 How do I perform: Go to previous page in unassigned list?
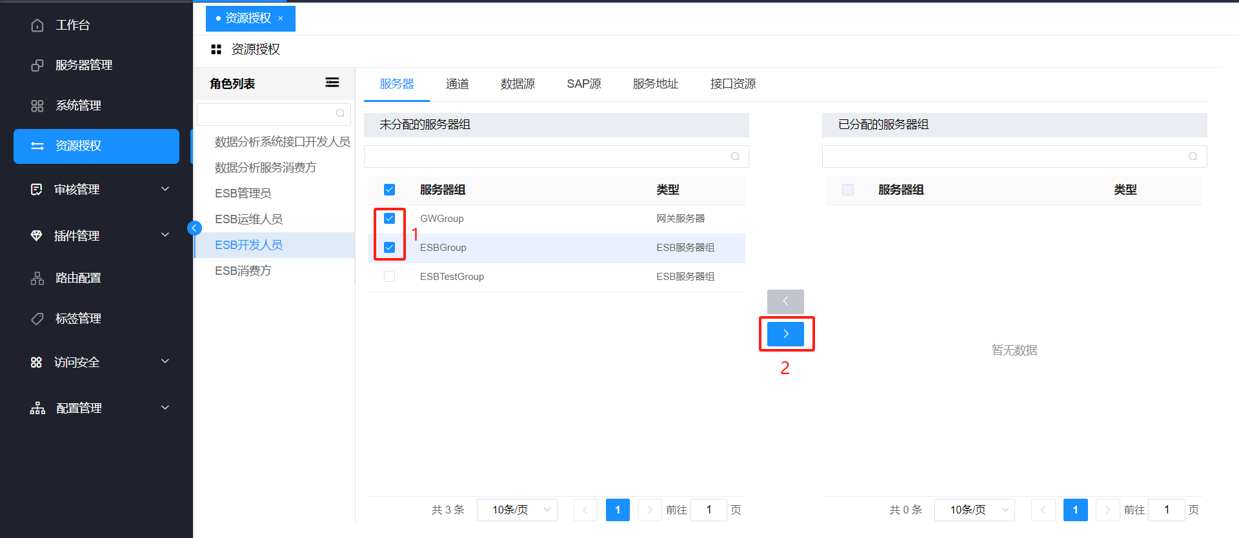[x=585, y=510]
